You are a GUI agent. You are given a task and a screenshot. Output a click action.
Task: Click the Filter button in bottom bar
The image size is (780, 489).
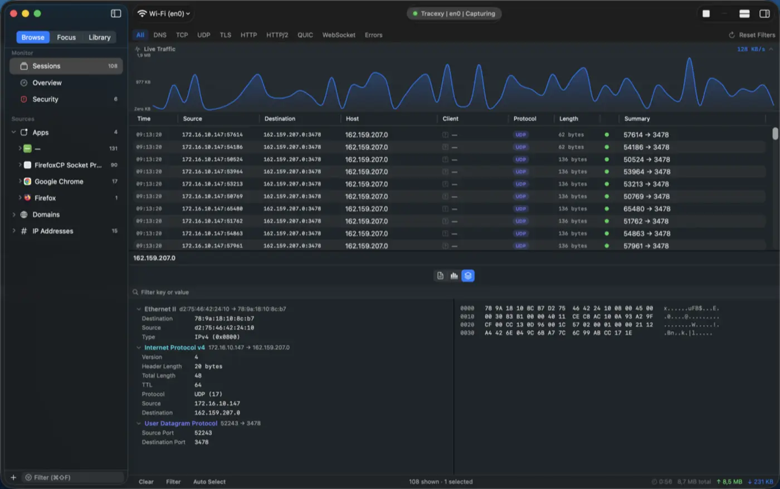tap(173, 482)
